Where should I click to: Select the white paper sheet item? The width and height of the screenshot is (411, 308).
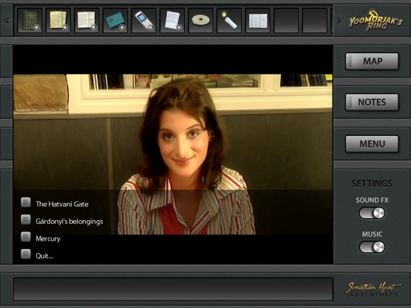172,20
